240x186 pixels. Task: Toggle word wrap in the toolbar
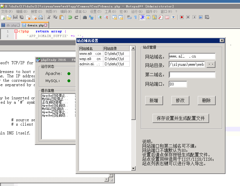(129, 18)
